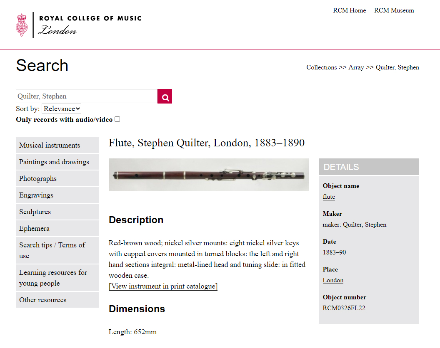Screen dimensions: 440x348
Task: Click the search input field
Action: tap(86, 96)
